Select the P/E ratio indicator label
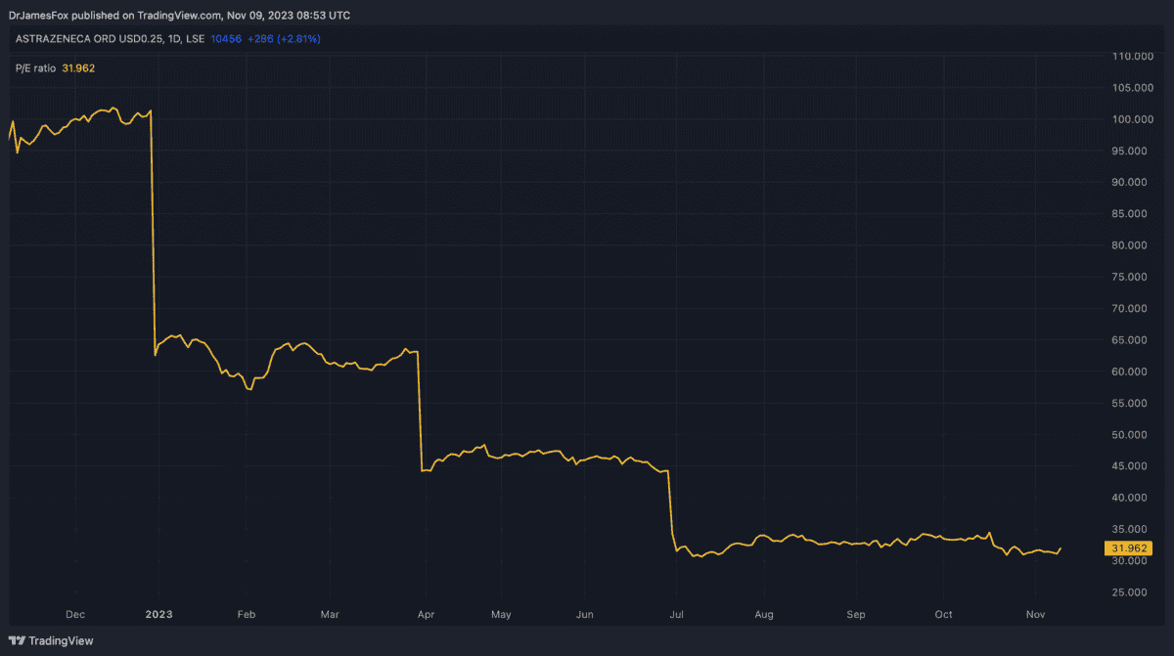This screenshot has width=1174, height=656. click(35, 67)
